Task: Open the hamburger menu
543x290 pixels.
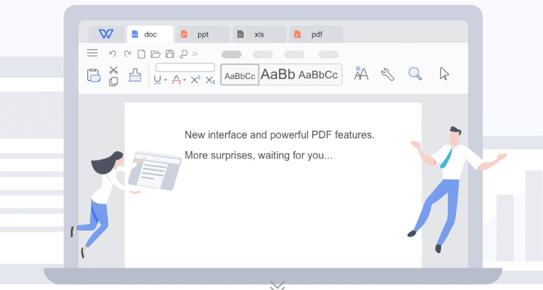Action: click(x=92, y=53)
